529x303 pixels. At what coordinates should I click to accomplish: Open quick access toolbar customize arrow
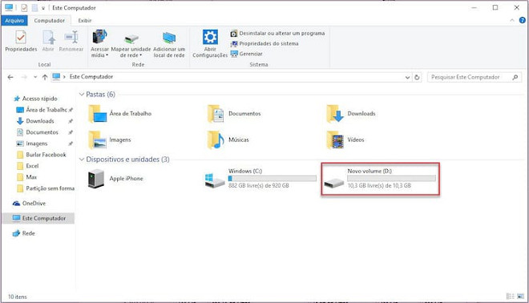[43, 8]
